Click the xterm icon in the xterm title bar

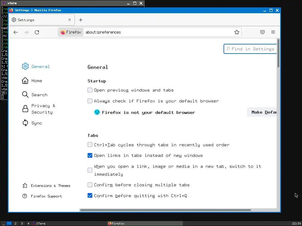click(x=4, y=3)
